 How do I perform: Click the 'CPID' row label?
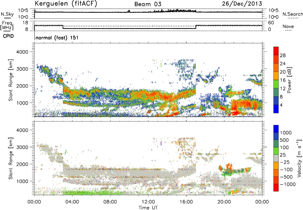8,36
